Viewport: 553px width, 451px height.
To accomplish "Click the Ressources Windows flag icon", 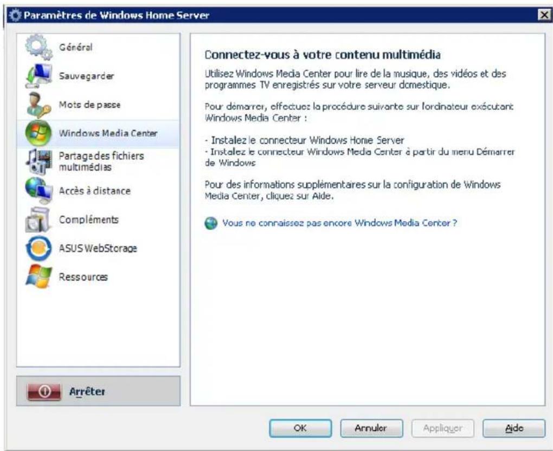I will [38, 277].
